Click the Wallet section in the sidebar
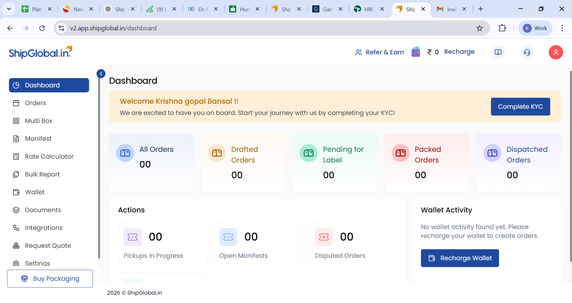This screenshot has height=303, width=572. tap(35, 192)
